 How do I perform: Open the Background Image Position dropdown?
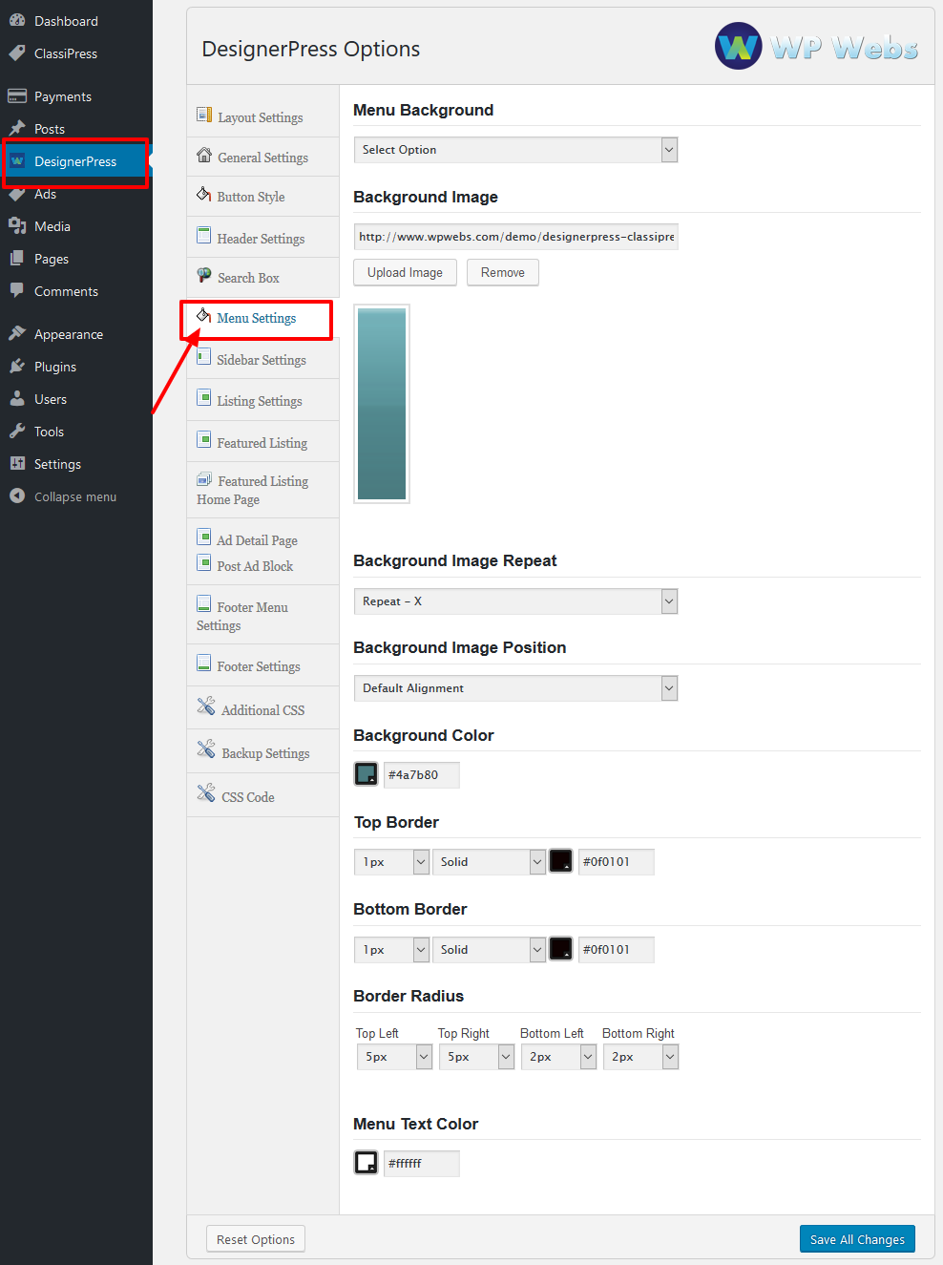[515, 688]
